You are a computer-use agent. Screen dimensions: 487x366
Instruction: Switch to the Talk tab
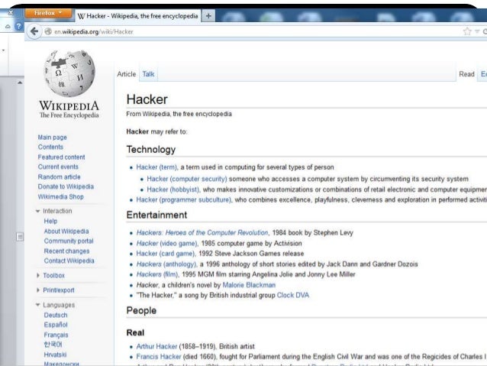pos(148,74)
